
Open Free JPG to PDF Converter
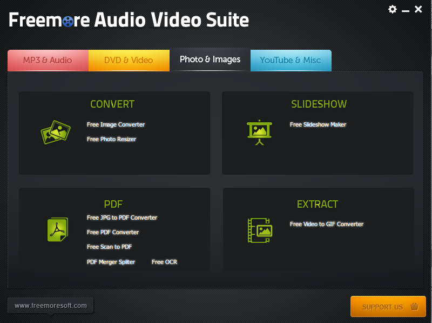[122, 217]
